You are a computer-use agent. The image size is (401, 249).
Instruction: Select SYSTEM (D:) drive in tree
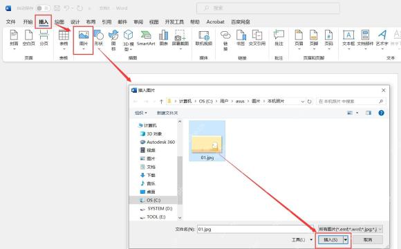click(156, 209)
